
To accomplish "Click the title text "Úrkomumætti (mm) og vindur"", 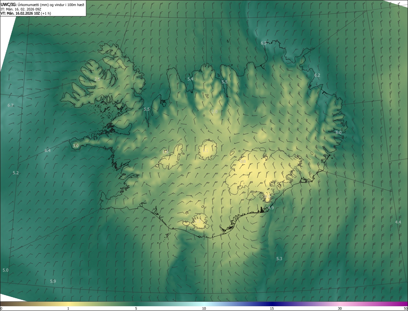I will click(41, 4).
